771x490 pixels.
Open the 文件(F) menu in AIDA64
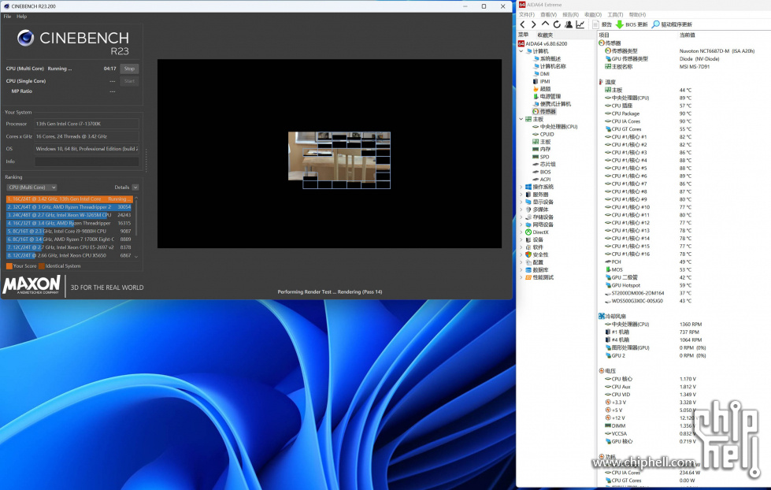click(527, 15)
